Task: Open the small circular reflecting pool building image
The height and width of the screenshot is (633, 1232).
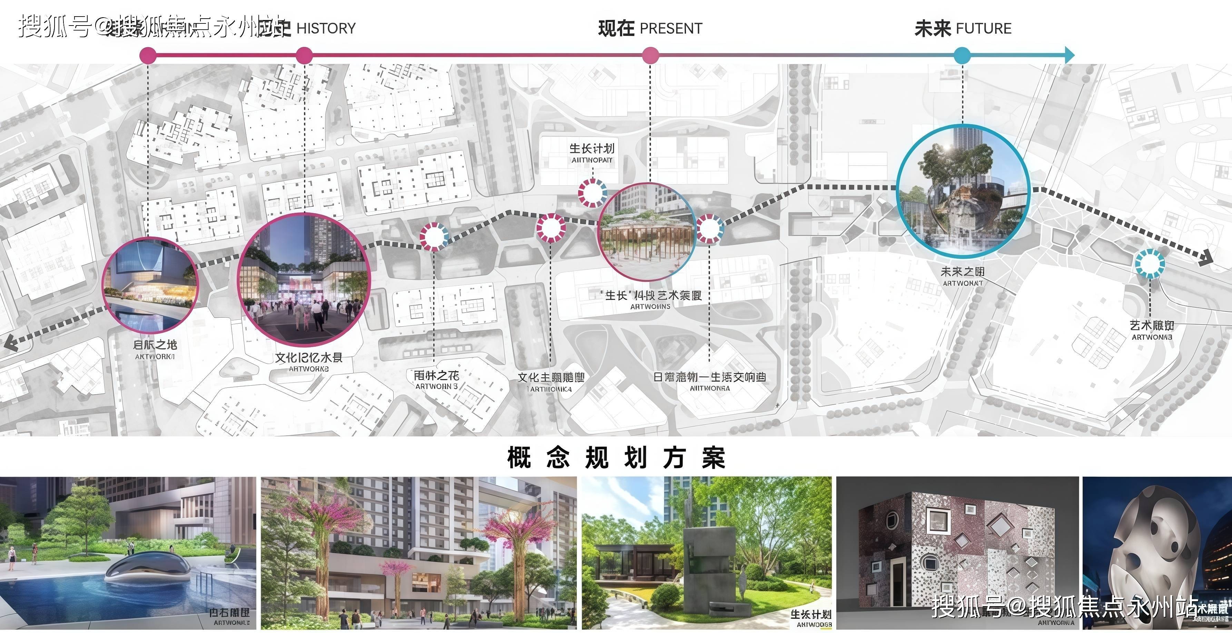Action: (x=150, y=285)
